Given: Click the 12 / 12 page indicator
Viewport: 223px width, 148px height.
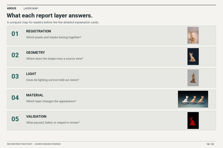Looking at the screenshot, I should point(210,144).
